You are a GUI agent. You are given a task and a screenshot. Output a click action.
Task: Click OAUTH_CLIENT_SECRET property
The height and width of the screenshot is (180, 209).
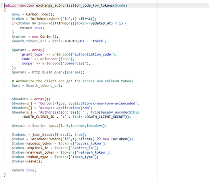point(106,117)
